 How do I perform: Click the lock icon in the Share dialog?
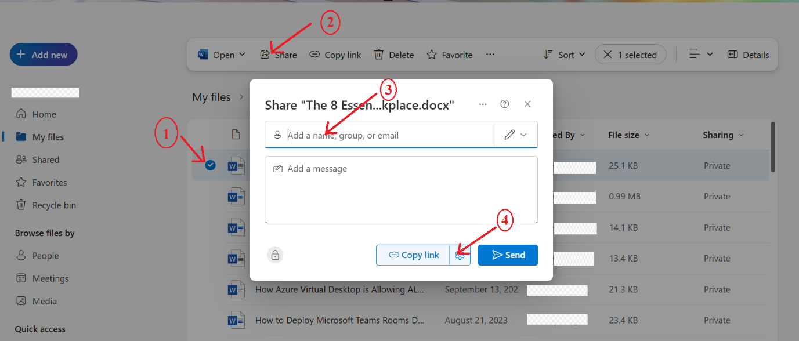[x=275, y=255]
